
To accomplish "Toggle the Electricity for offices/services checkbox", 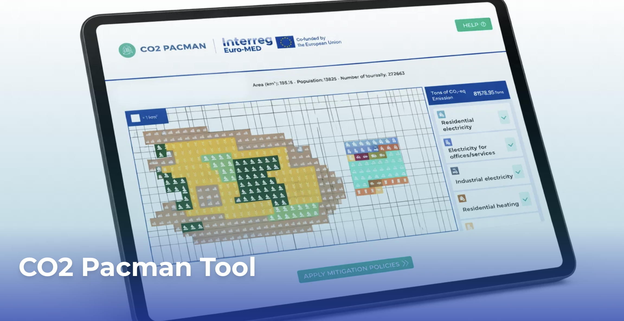I will pyautogui.click(x=511, y=145).
